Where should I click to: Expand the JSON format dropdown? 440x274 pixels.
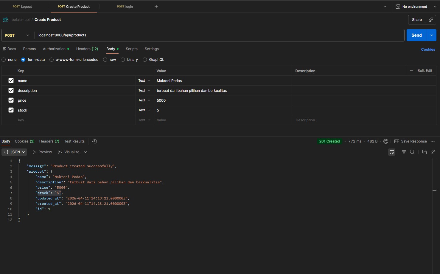pyautogui.click(x=14, y=152)
